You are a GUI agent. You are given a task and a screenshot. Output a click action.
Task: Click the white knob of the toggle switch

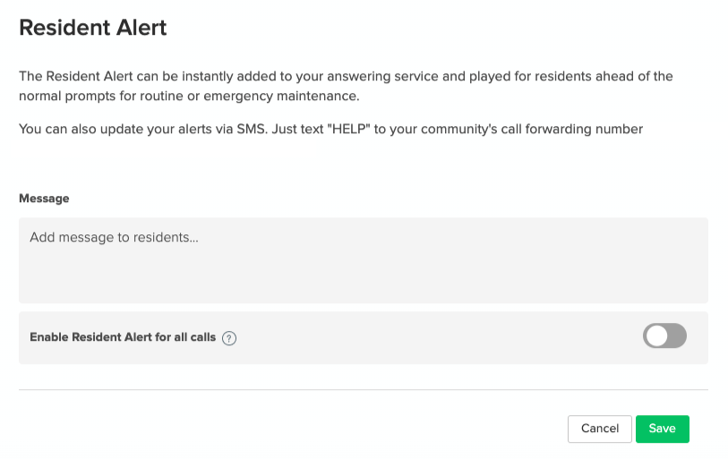[657, 336]
